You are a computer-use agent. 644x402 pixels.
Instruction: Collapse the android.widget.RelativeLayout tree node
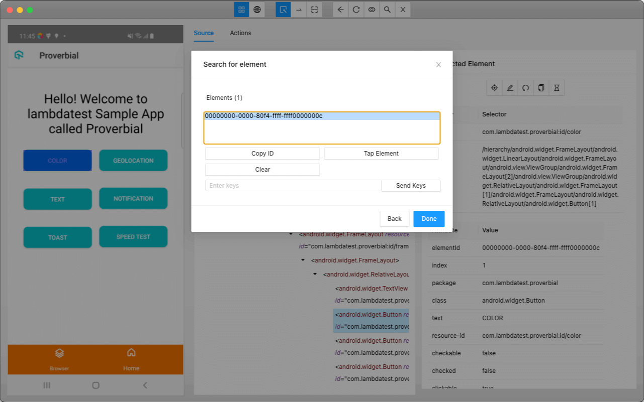point(315,275)
